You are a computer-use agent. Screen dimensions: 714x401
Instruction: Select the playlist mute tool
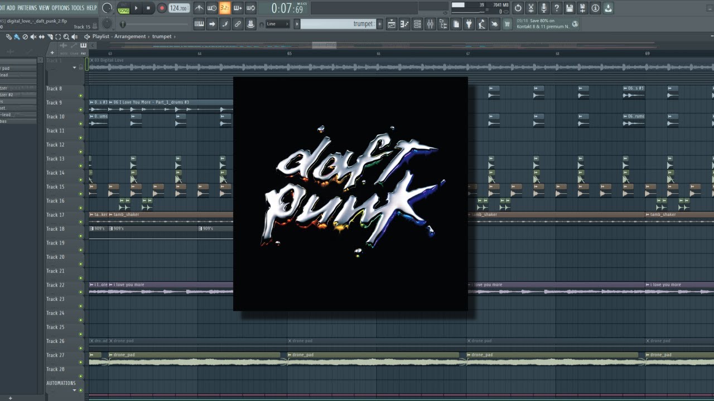pos(33,37)
